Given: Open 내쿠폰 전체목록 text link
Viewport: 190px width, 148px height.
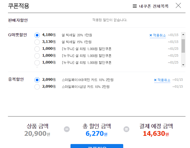Looking at the screenshot, I should tap(154, 6).
